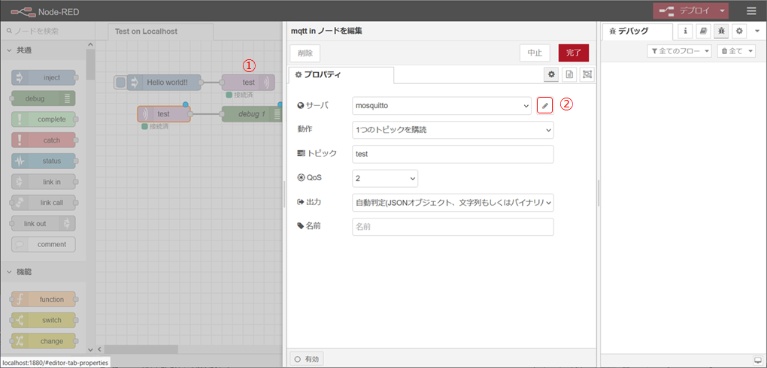Open the node appearance settings icon

pos(587,74)
